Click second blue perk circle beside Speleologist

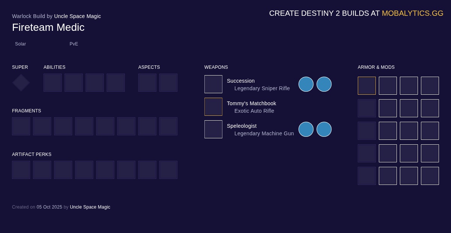324,129
